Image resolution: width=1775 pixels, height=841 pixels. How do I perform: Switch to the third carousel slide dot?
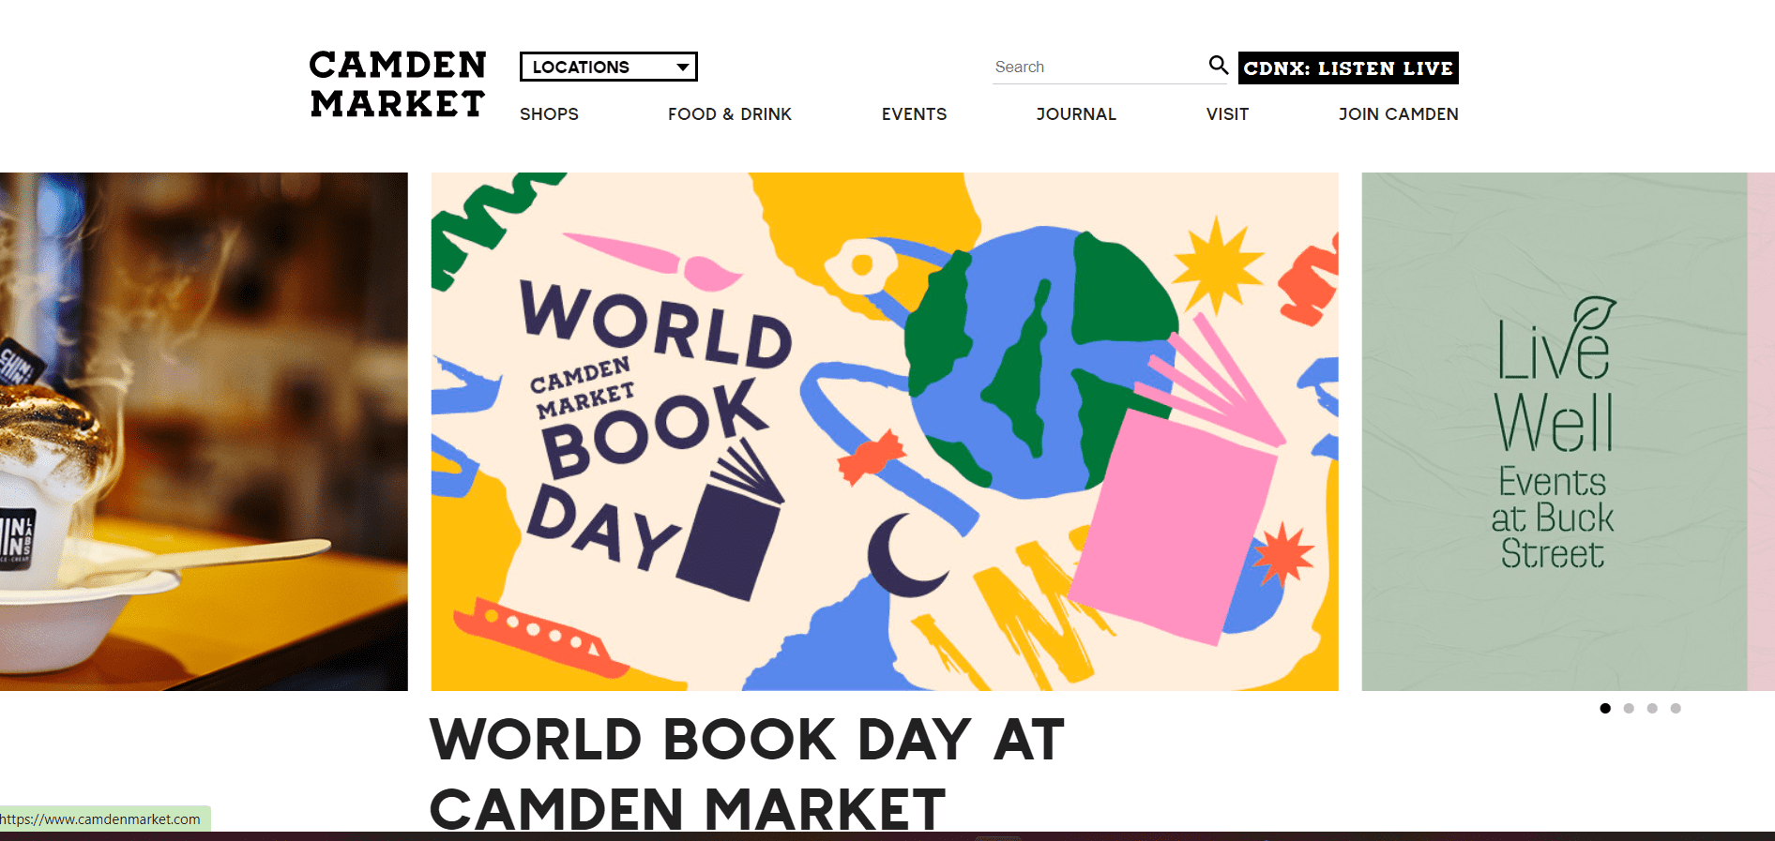pos(1652,708)
